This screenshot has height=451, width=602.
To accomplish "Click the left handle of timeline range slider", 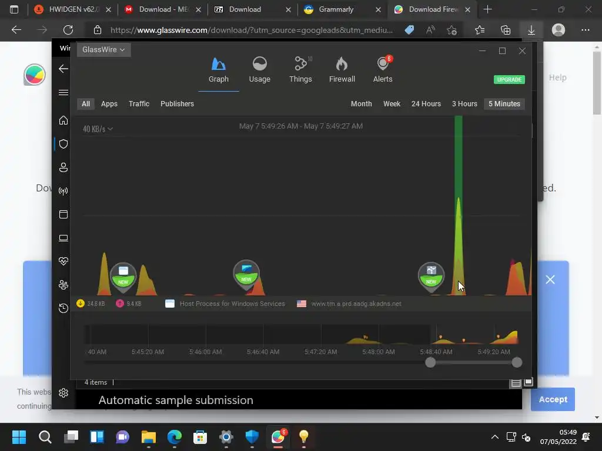I will click(430, 362).
